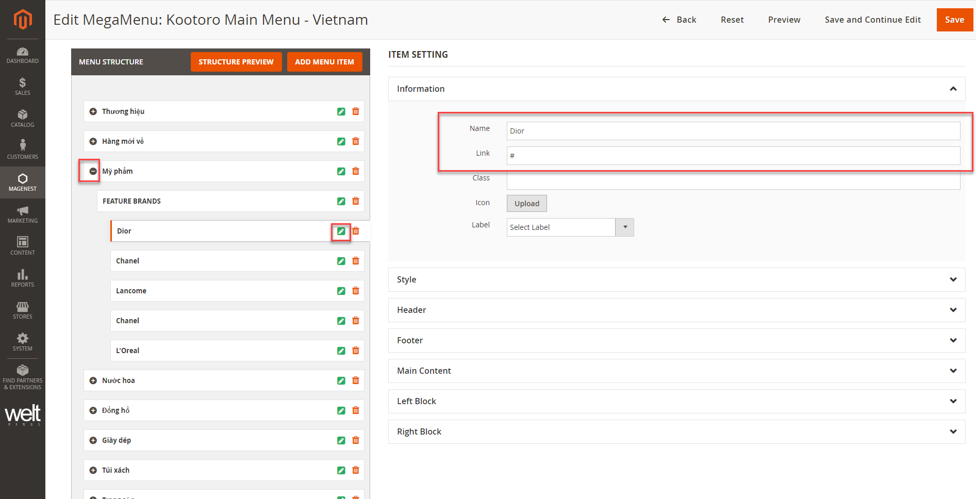Click the Structure Preview button

coord(236,62)
